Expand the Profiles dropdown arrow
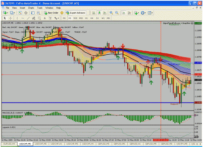The width and height of the screenshot is (203, 147). pos(14,13)
